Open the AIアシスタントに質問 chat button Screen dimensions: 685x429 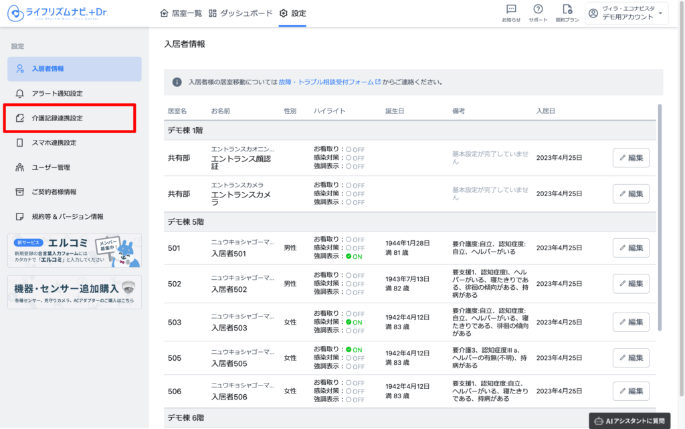629,420
